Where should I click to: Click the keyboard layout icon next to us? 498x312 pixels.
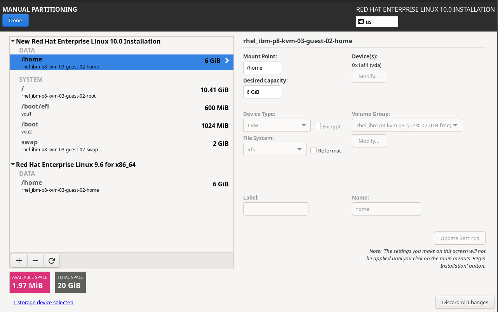tap(361, 22)
